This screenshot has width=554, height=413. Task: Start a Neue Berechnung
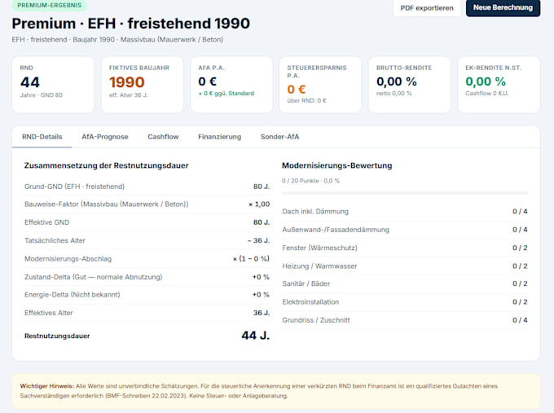[x=503, y=8]
